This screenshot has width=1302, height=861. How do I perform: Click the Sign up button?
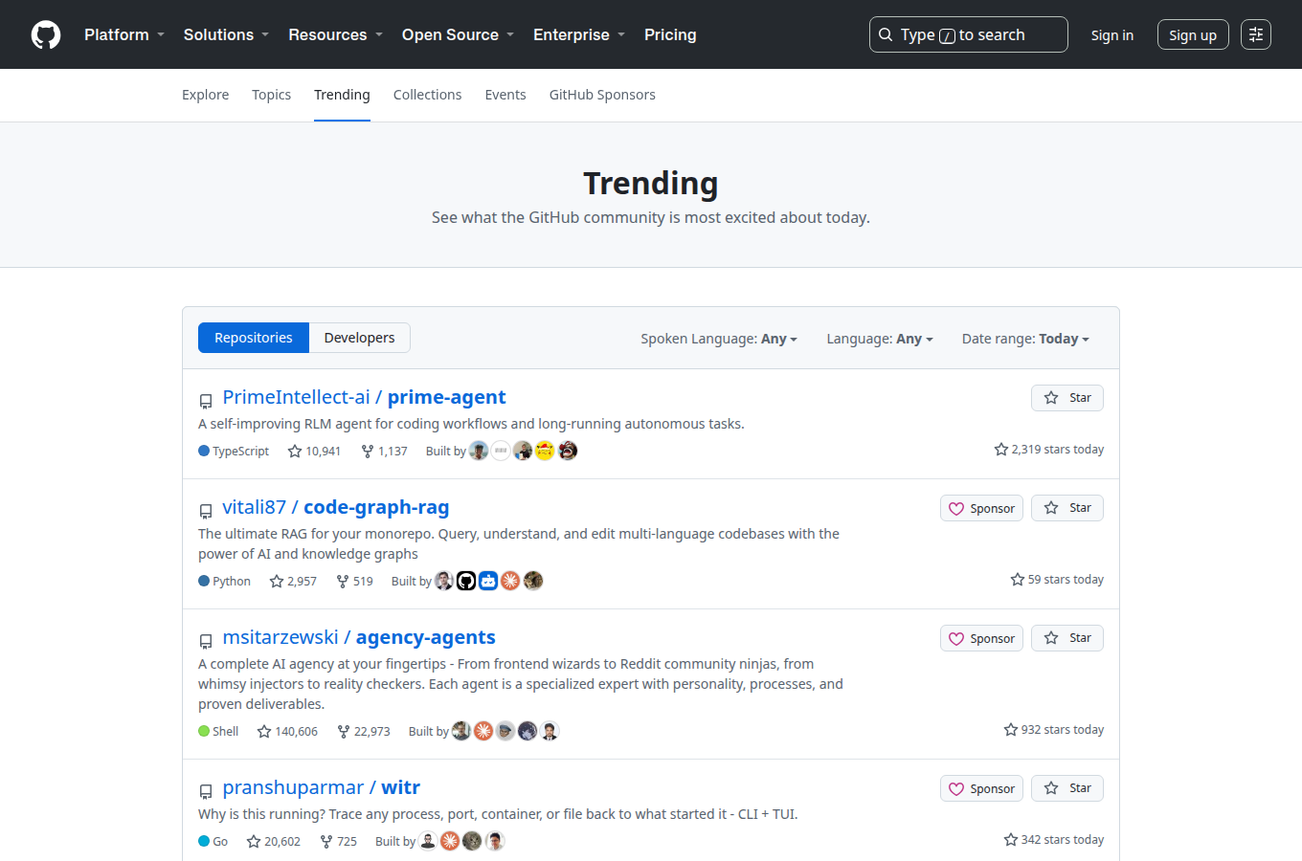click(x=1193, y=34)
